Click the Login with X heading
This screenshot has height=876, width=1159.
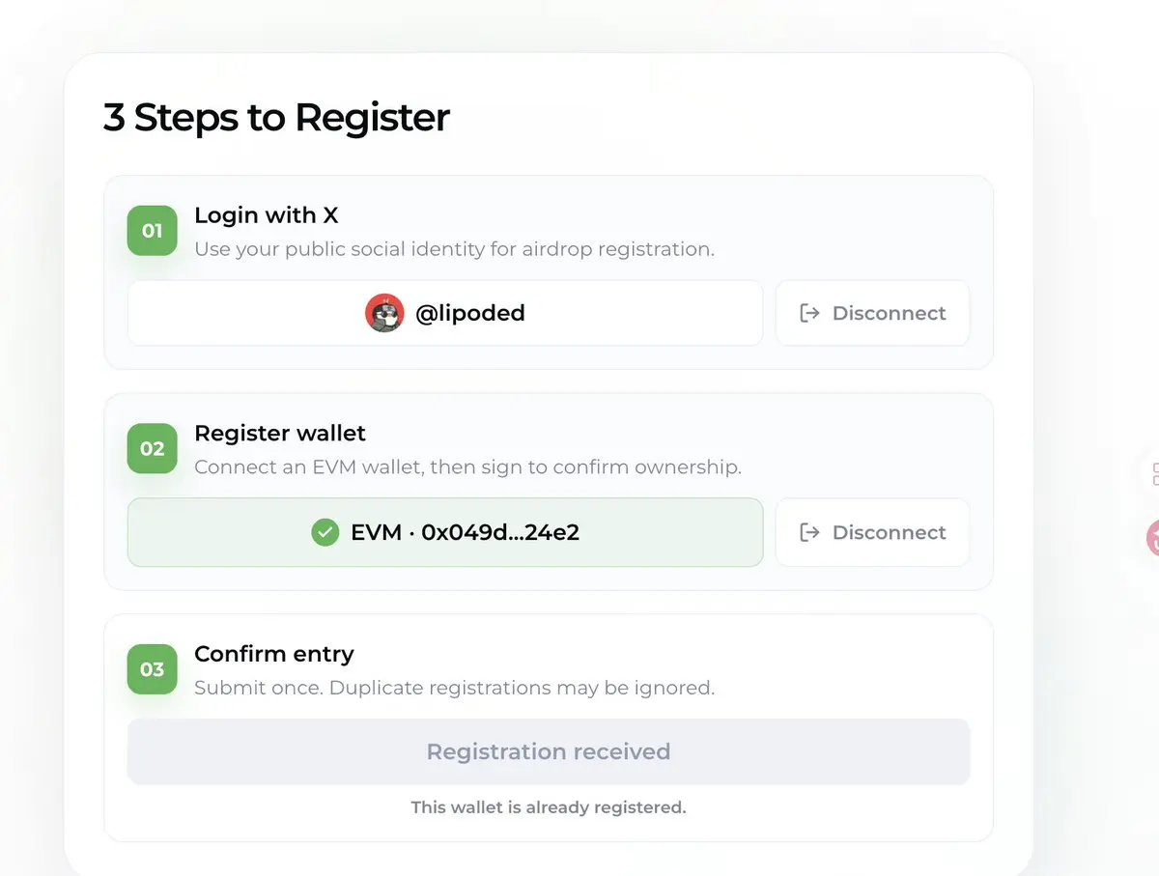point(267,214)
